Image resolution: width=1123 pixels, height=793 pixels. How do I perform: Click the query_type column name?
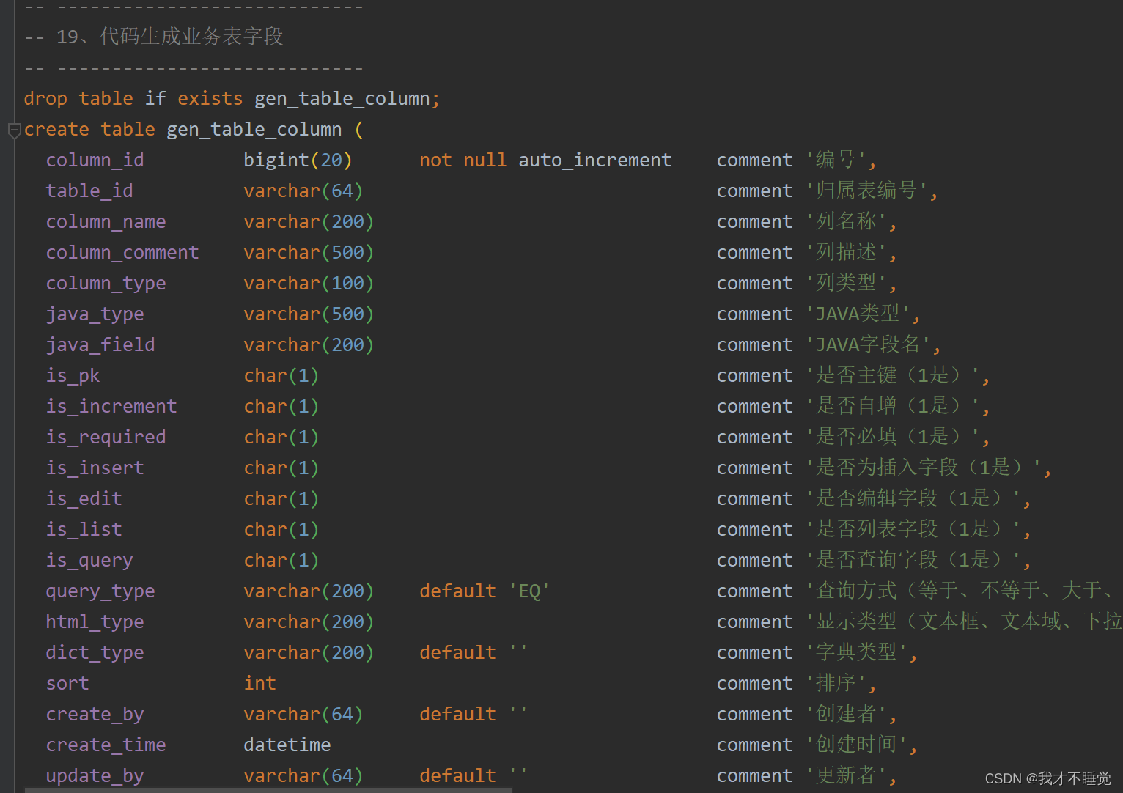100,591
